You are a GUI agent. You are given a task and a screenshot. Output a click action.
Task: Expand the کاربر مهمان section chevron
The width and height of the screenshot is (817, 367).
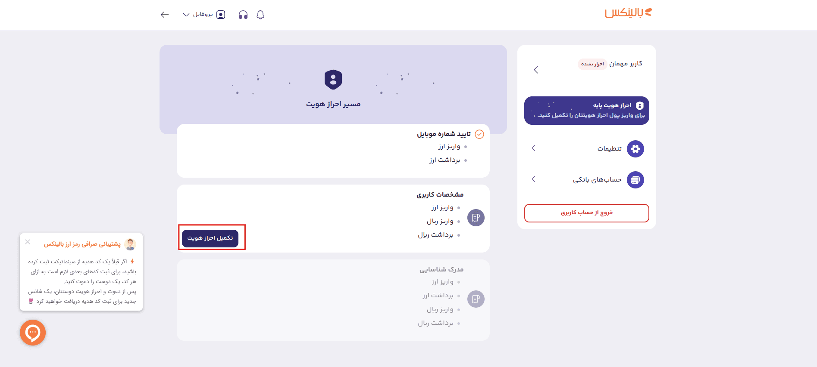pyautogui.click(x=536, y=69)
